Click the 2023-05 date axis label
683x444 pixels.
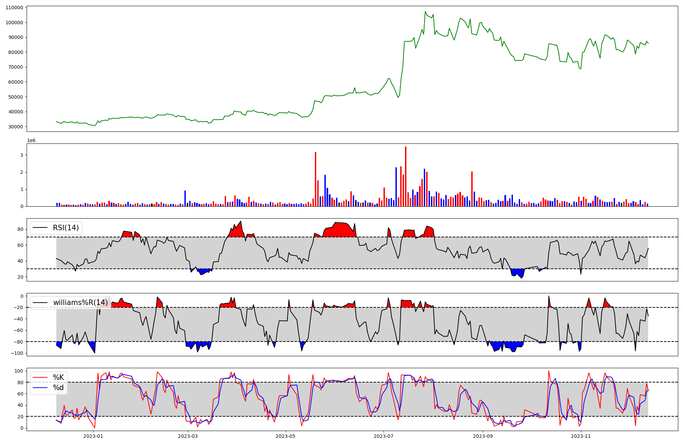pos(285,436)
